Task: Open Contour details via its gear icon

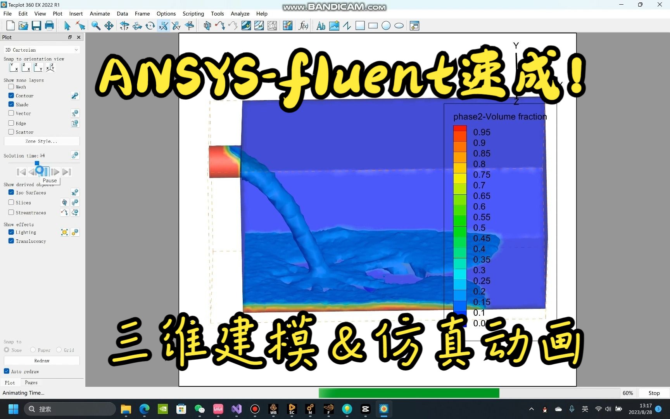Action: (x=75, y=95)
